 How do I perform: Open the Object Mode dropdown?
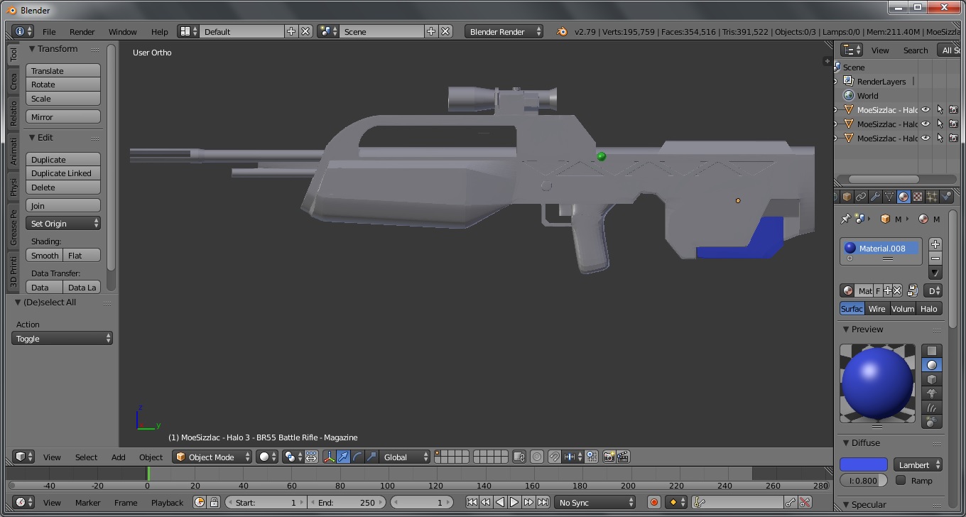tap(212, 457)
